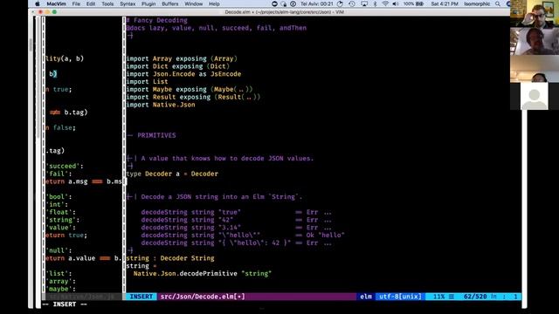Click the 11% position indicator

click(x=439, y=297)
